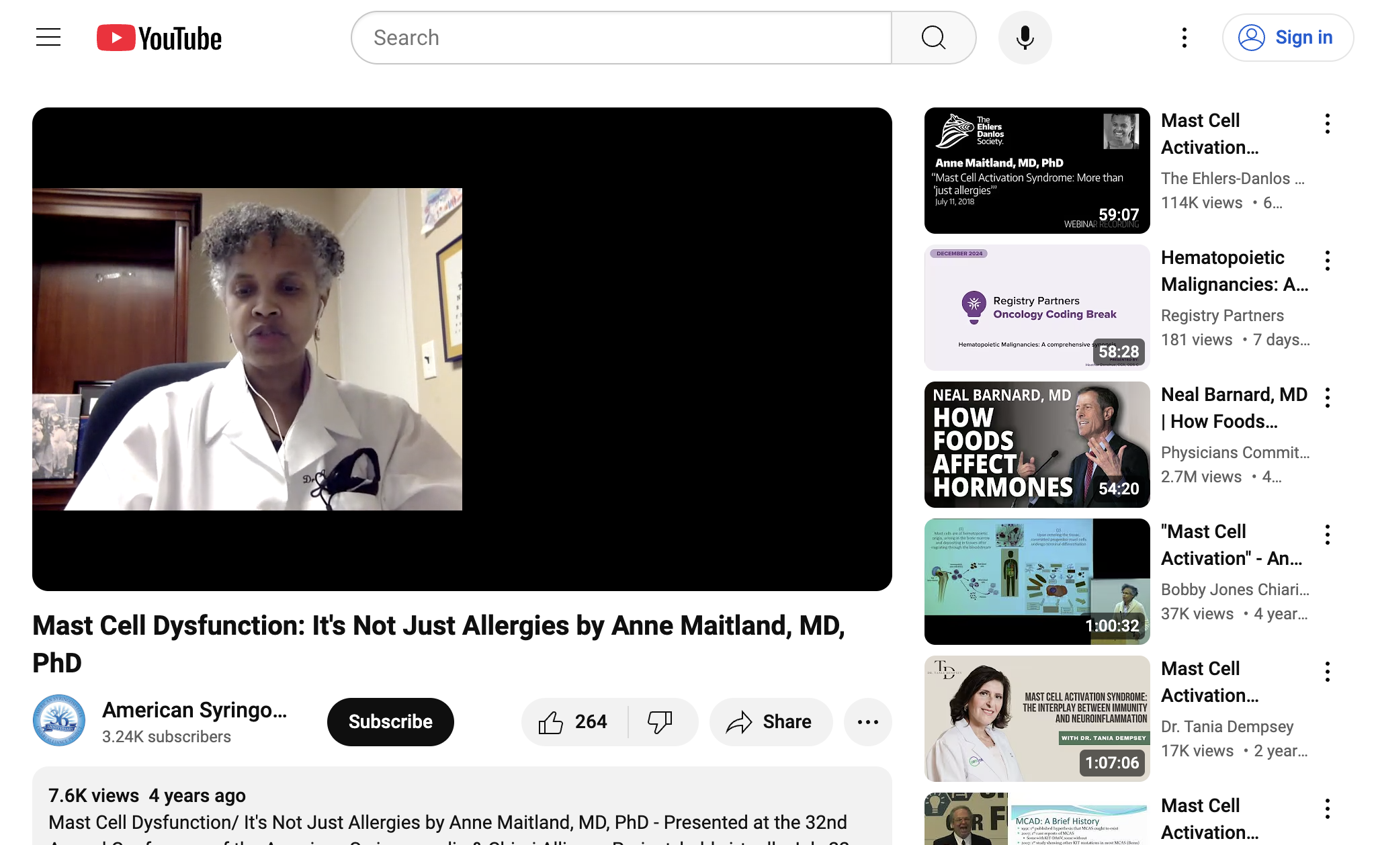
Task: Open Dr. Tania Dempsey video thumbnail
Action: [x=1037, y=719]
